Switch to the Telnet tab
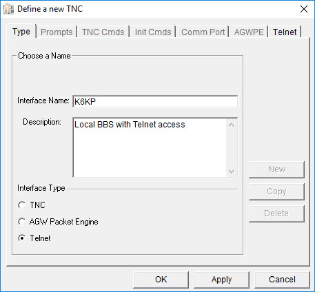315x292 pixels. click(285, 32)
